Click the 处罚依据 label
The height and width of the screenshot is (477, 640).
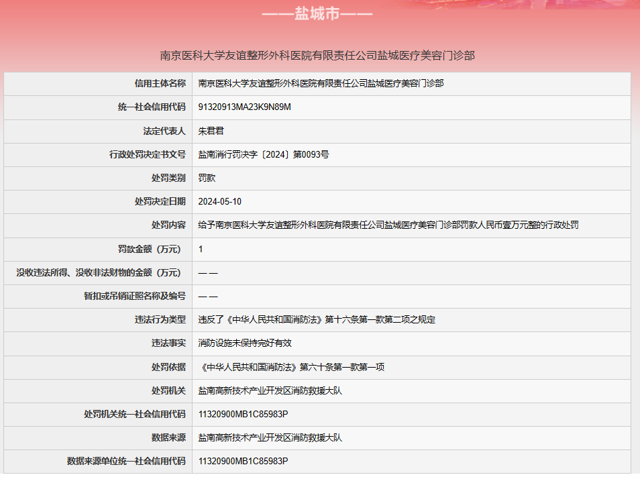pos(168,367)
